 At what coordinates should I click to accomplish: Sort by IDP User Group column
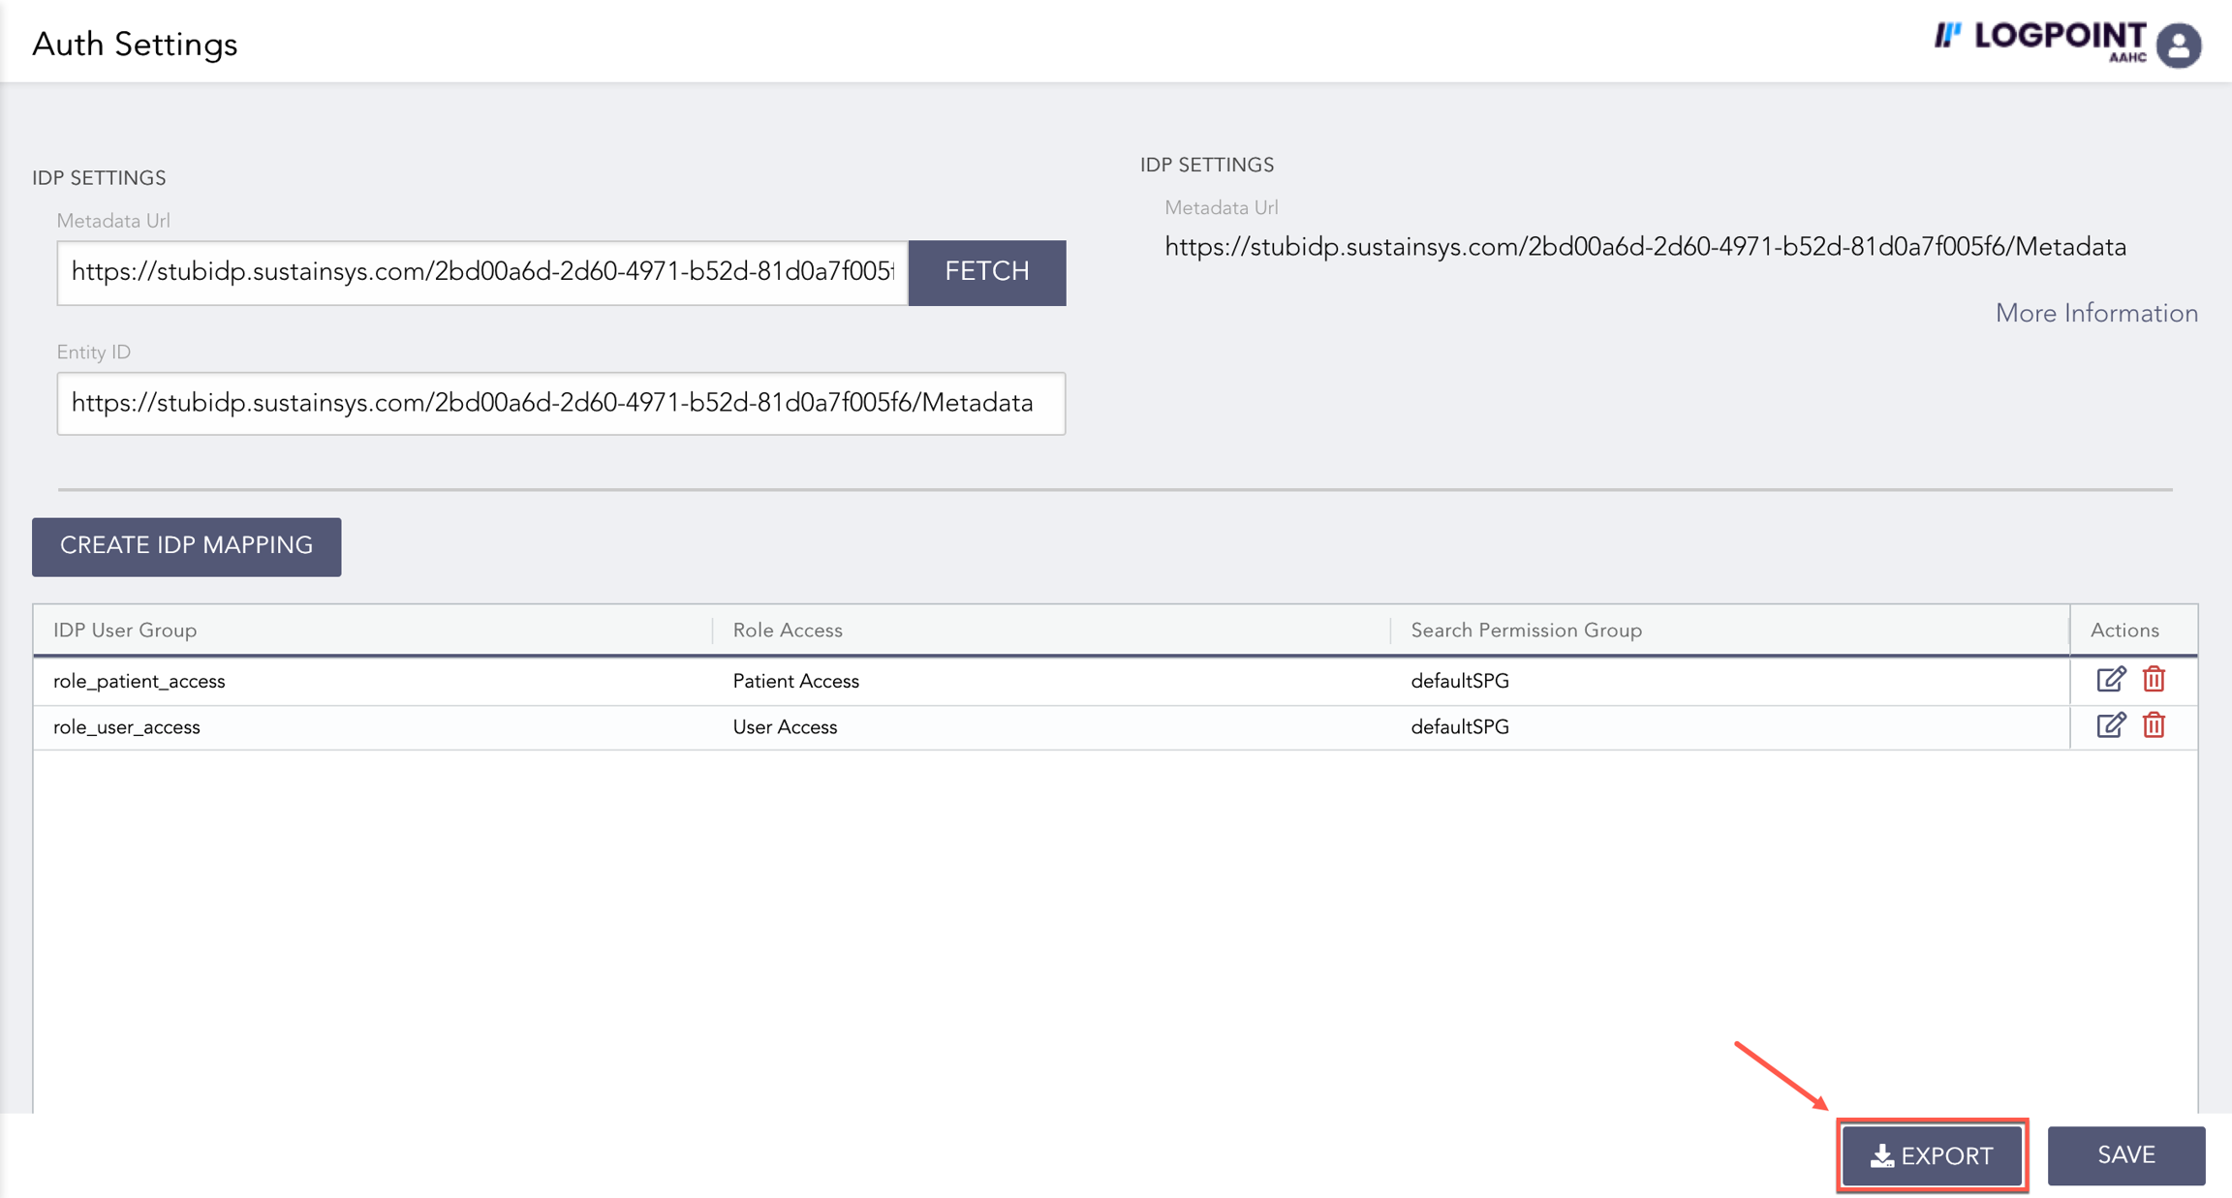pos(125,630)
